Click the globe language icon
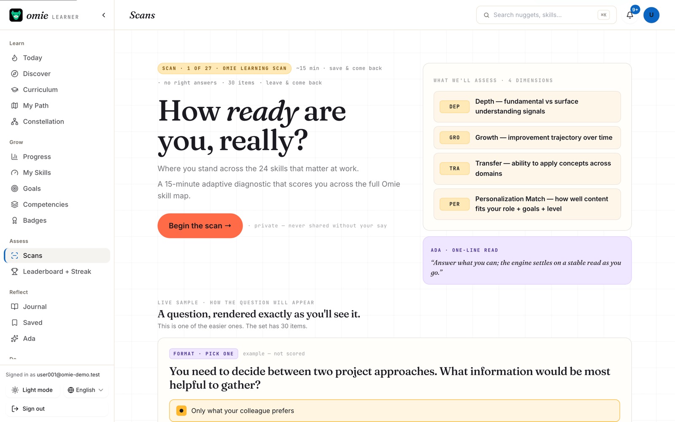The height and width of the screenshot is (422, 675). [71, 390]
